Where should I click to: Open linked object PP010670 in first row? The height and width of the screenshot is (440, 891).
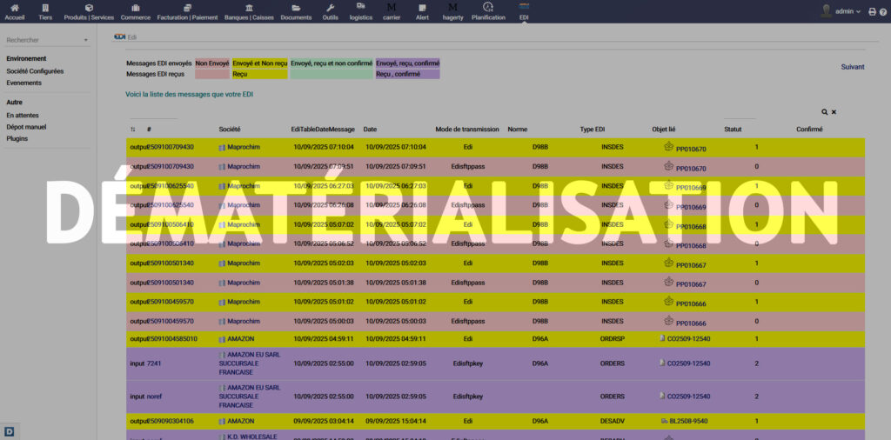(691, 149)
